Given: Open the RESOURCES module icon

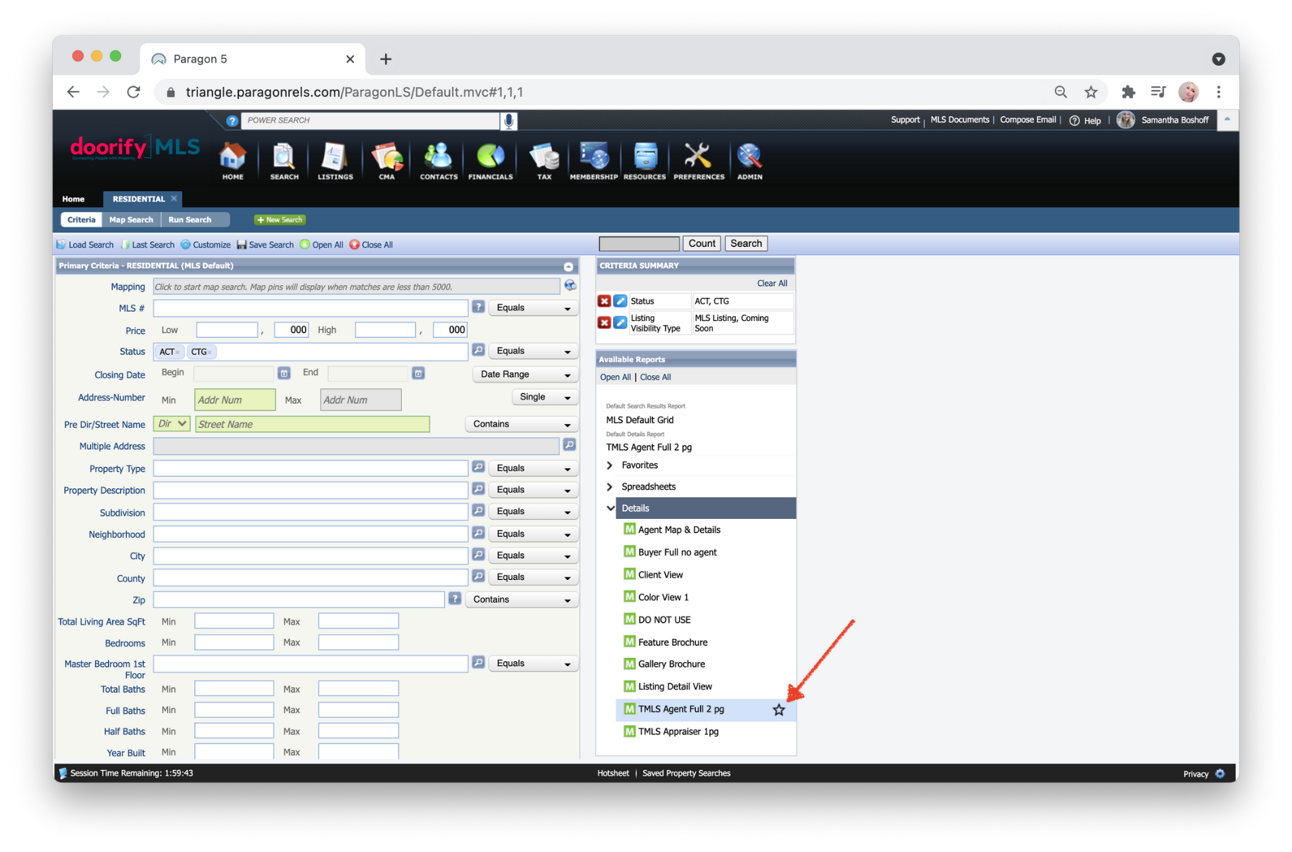Looking at the screenshot, I should click(x=644, y=161).
